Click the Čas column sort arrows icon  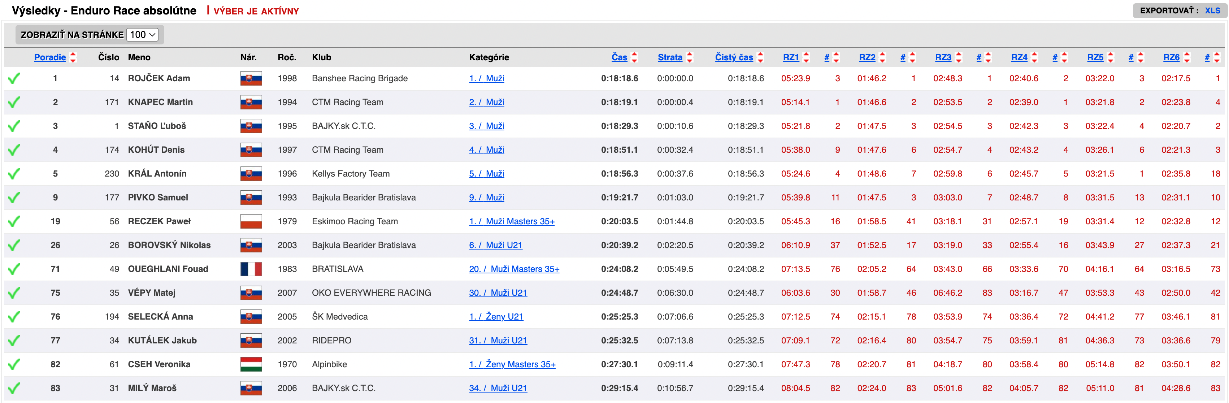635,57
